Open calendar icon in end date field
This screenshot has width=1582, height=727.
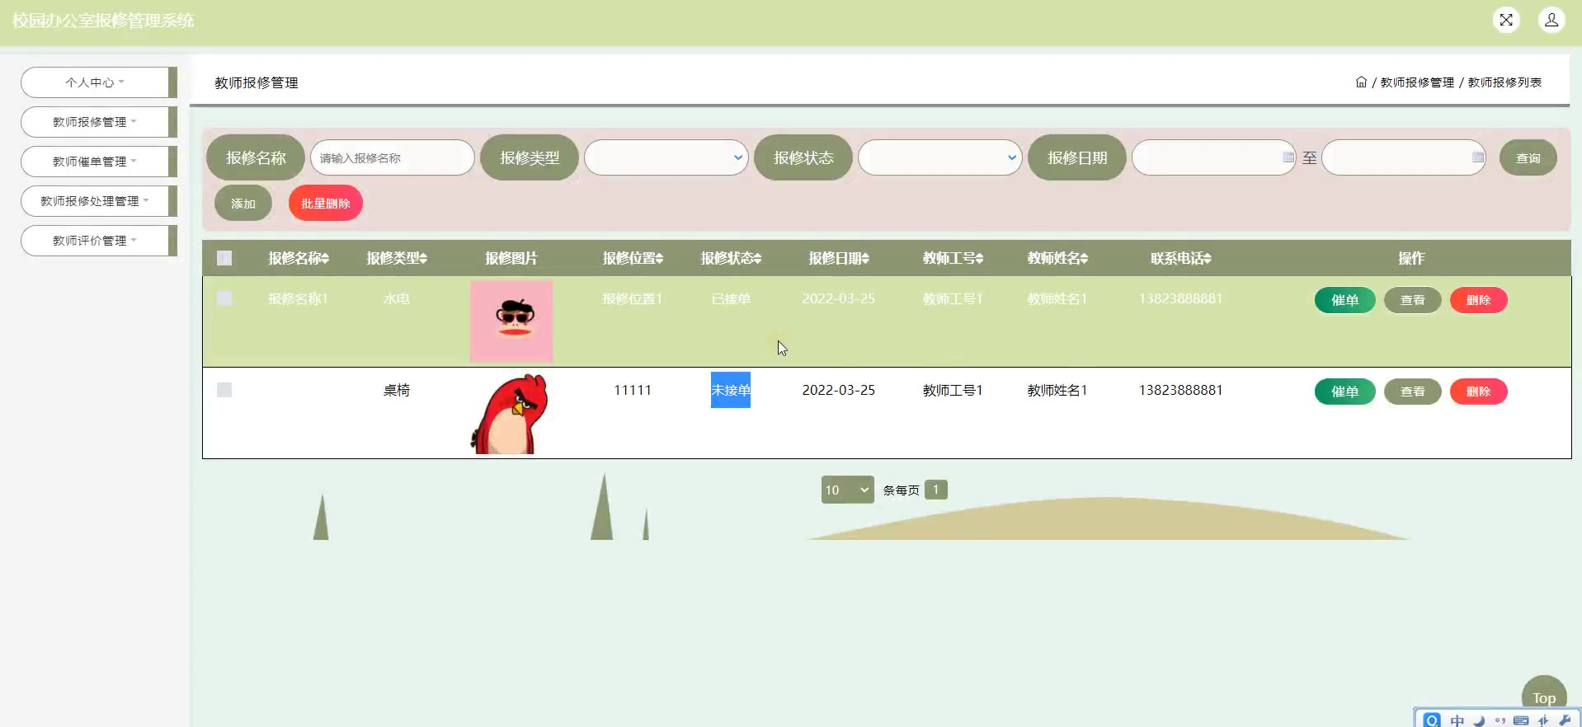tap(1477, 157)
